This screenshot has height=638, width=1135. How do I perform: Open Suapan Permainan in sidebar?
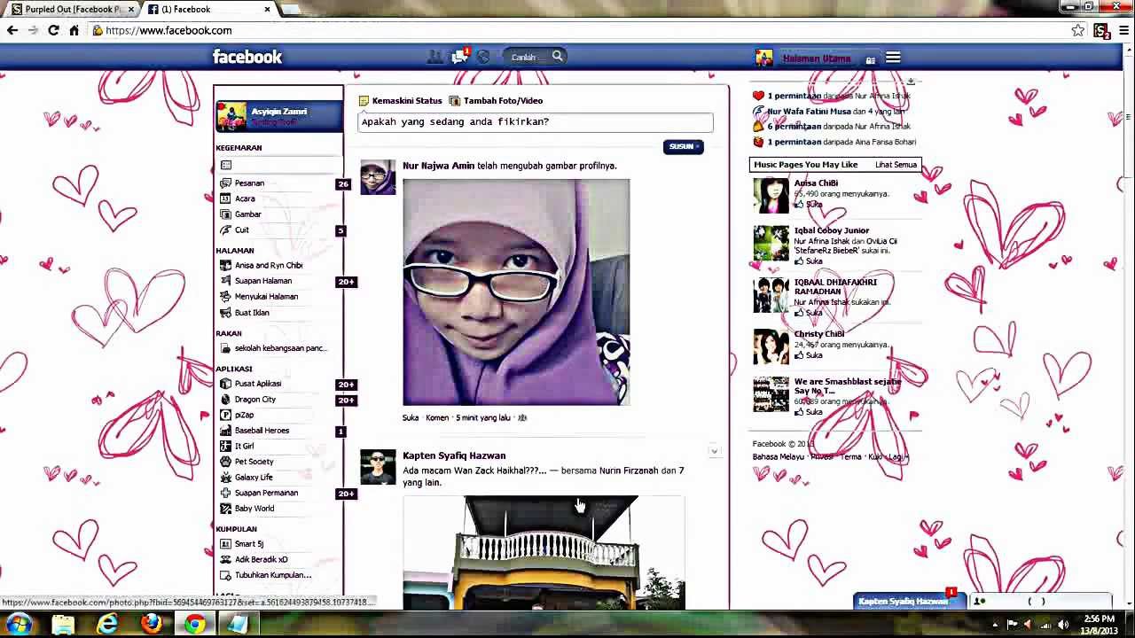[266, 493]
